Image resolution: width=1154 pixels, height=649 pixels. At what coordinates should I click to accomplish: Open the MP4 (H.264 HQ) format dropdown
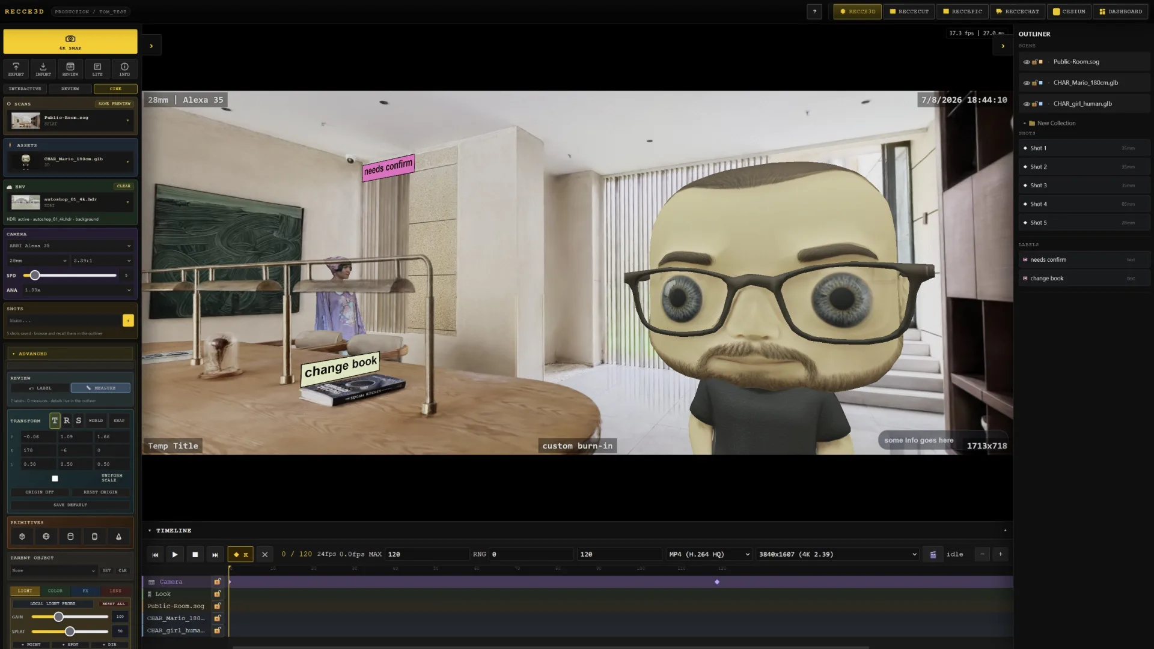pyautogui.click(x=709, y=555)
